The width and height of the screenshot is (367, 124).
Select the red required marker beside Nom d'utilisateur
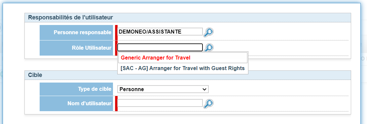click(116, 104)
